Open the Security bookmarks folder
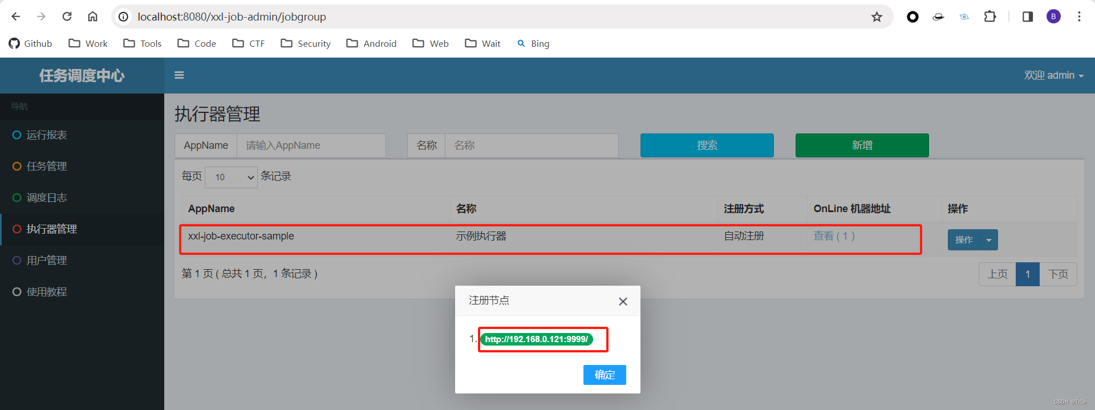Screen dimensions: 1095x410 point(306,43)
